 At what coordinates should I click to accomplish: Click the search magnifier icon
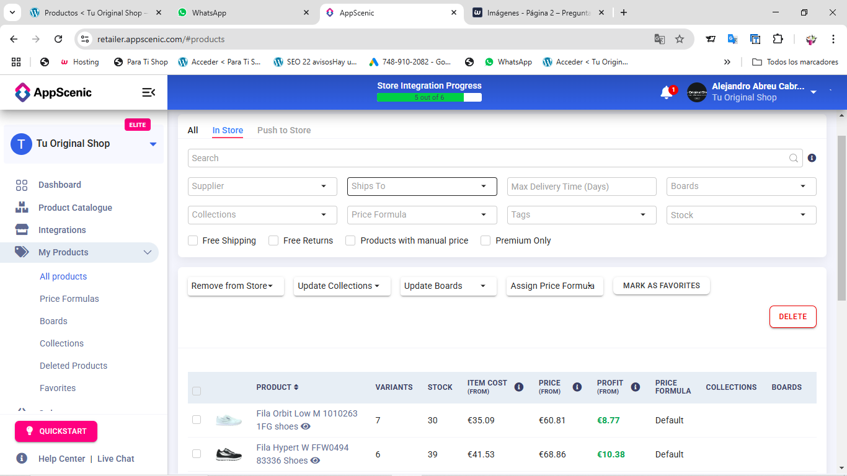(794, 158)
